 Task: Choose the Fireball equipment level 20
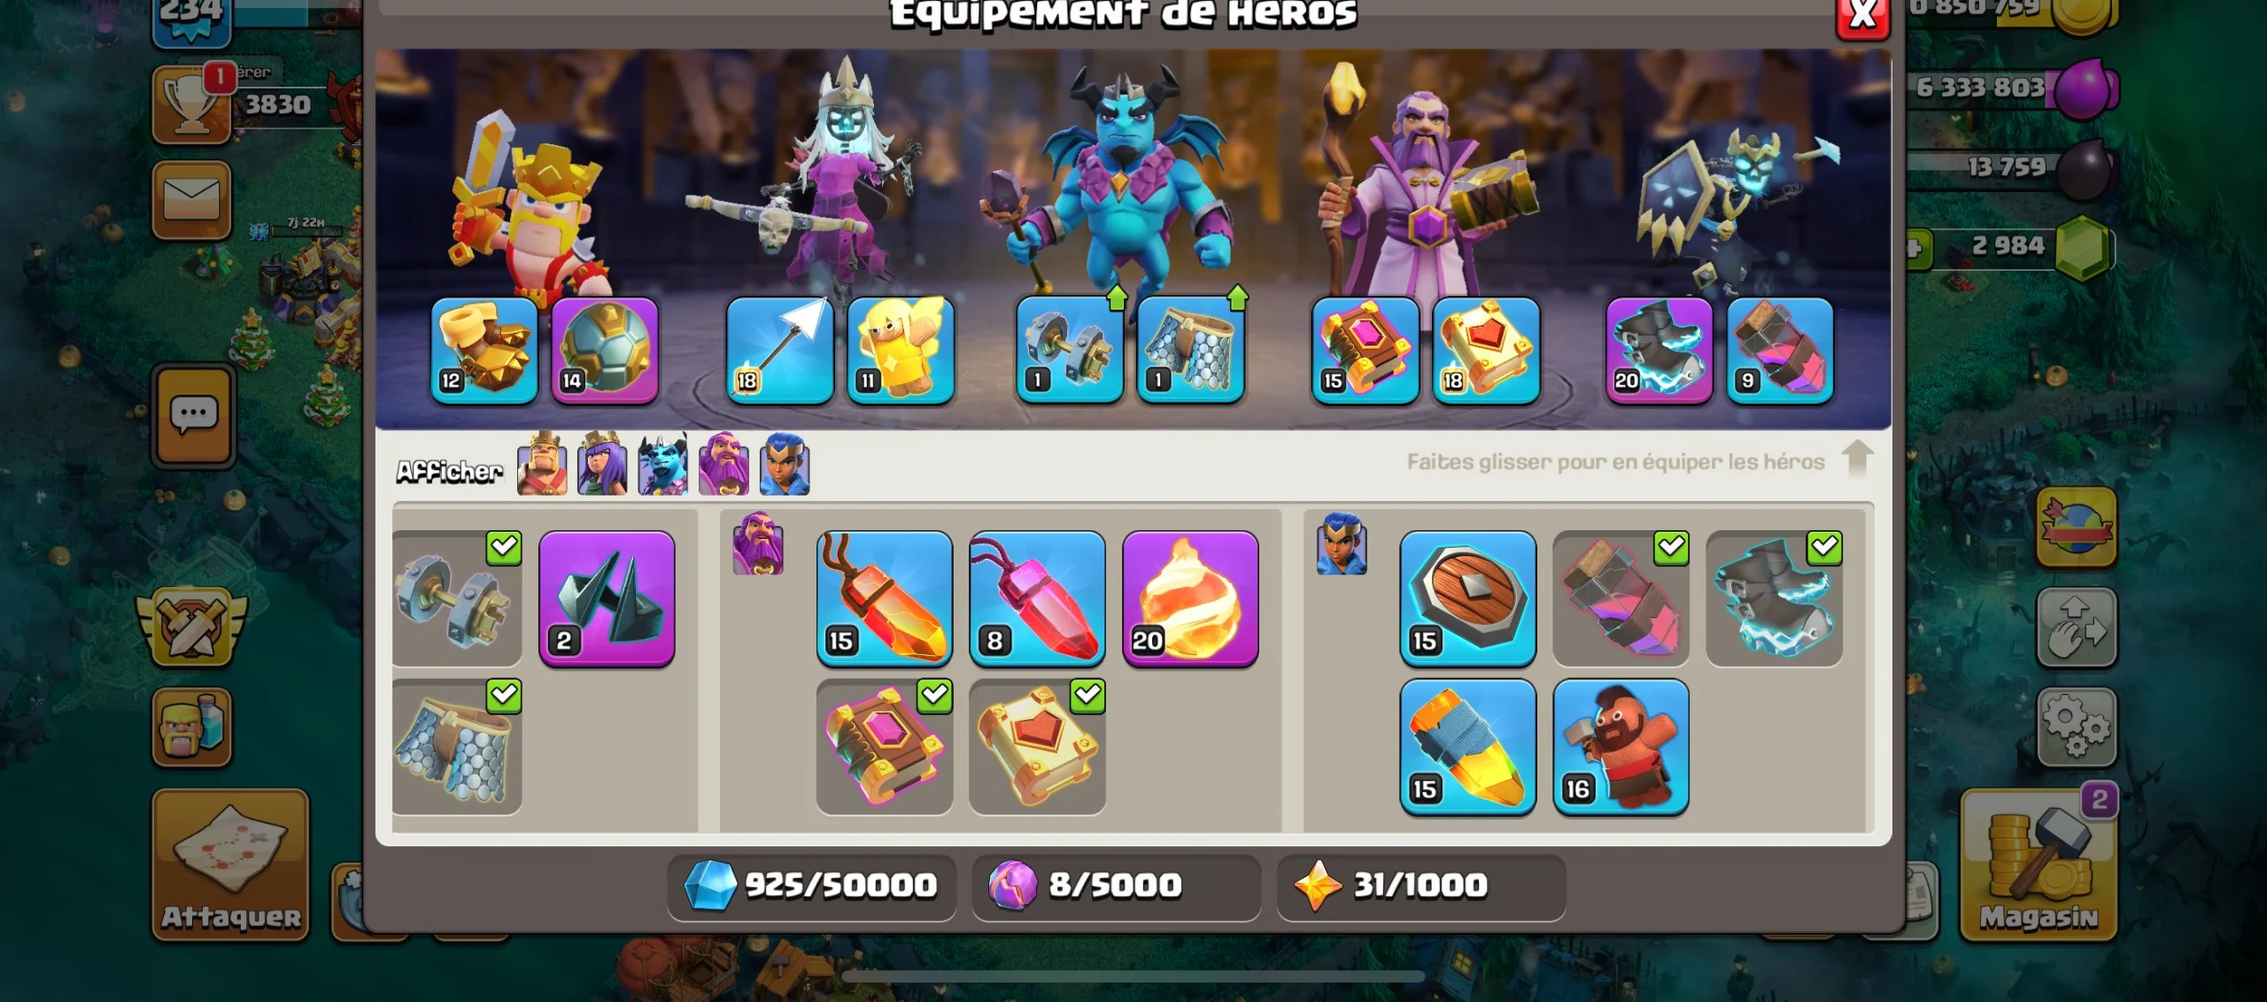click(1190, 598)
